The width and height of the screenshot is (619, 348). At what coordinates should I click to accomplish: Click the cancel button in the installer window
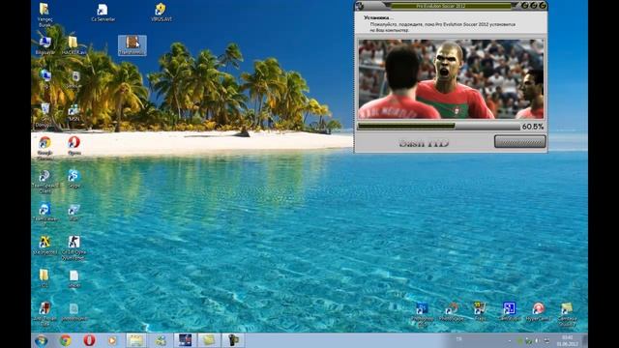[x=520, y=142]
